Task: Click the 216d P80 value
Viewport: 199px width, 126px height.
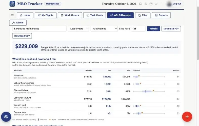Action: [109, 106]
